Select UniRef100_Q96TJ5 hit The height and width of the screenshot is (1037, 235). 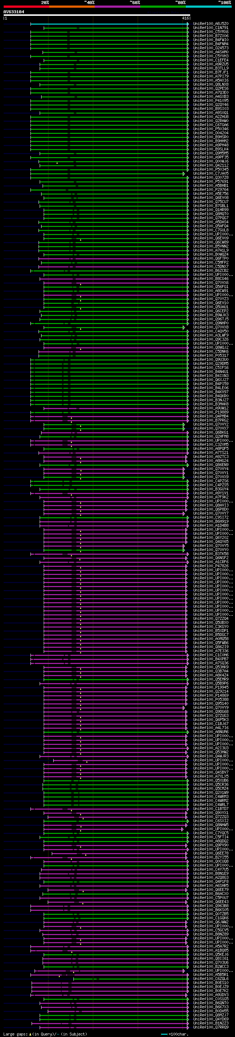click(x=211, y=319)
